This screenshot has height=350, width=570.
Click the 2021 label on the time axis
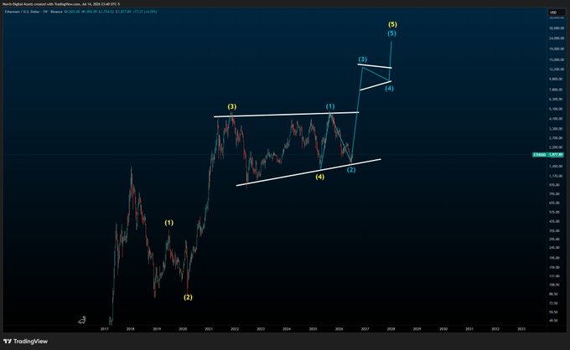(209, 329)
